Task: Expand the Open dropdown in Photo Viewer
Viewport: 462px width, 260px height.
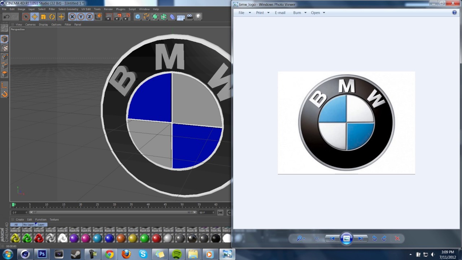Action: click(x=324, y=13)
